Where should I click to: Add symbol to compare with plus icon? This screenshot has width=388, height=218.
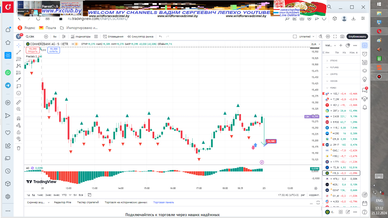click(x=46, y=36)
